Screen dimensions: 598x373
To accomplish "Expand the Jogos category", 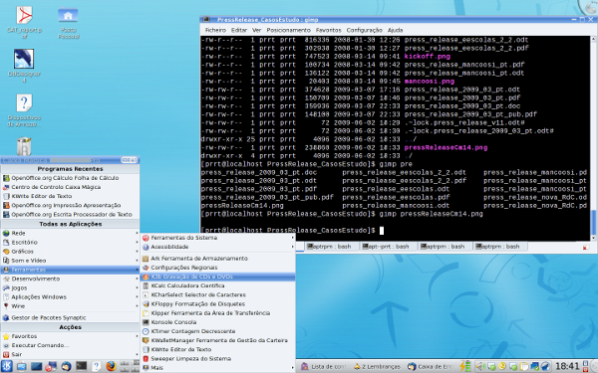I will click(70, 288).
